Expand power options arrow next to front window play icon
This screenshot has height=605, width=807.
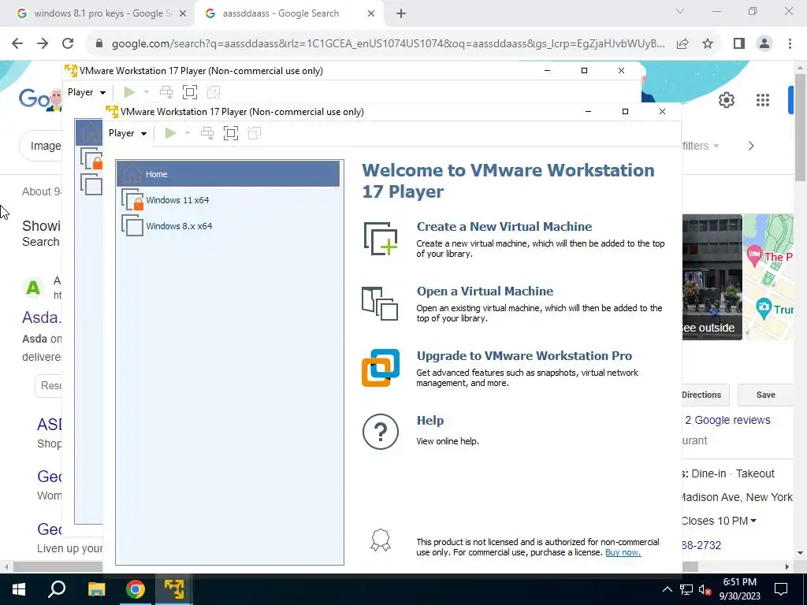coord(188,133)
